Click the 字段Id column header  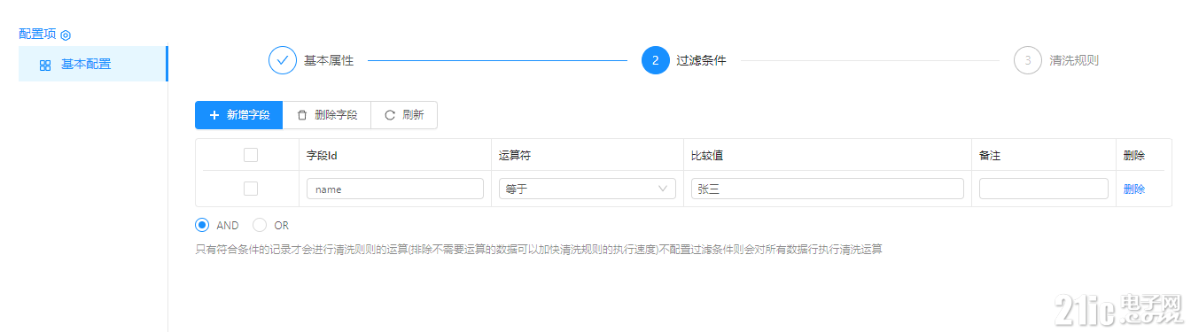pyautogui.click(x=323, y=155)
